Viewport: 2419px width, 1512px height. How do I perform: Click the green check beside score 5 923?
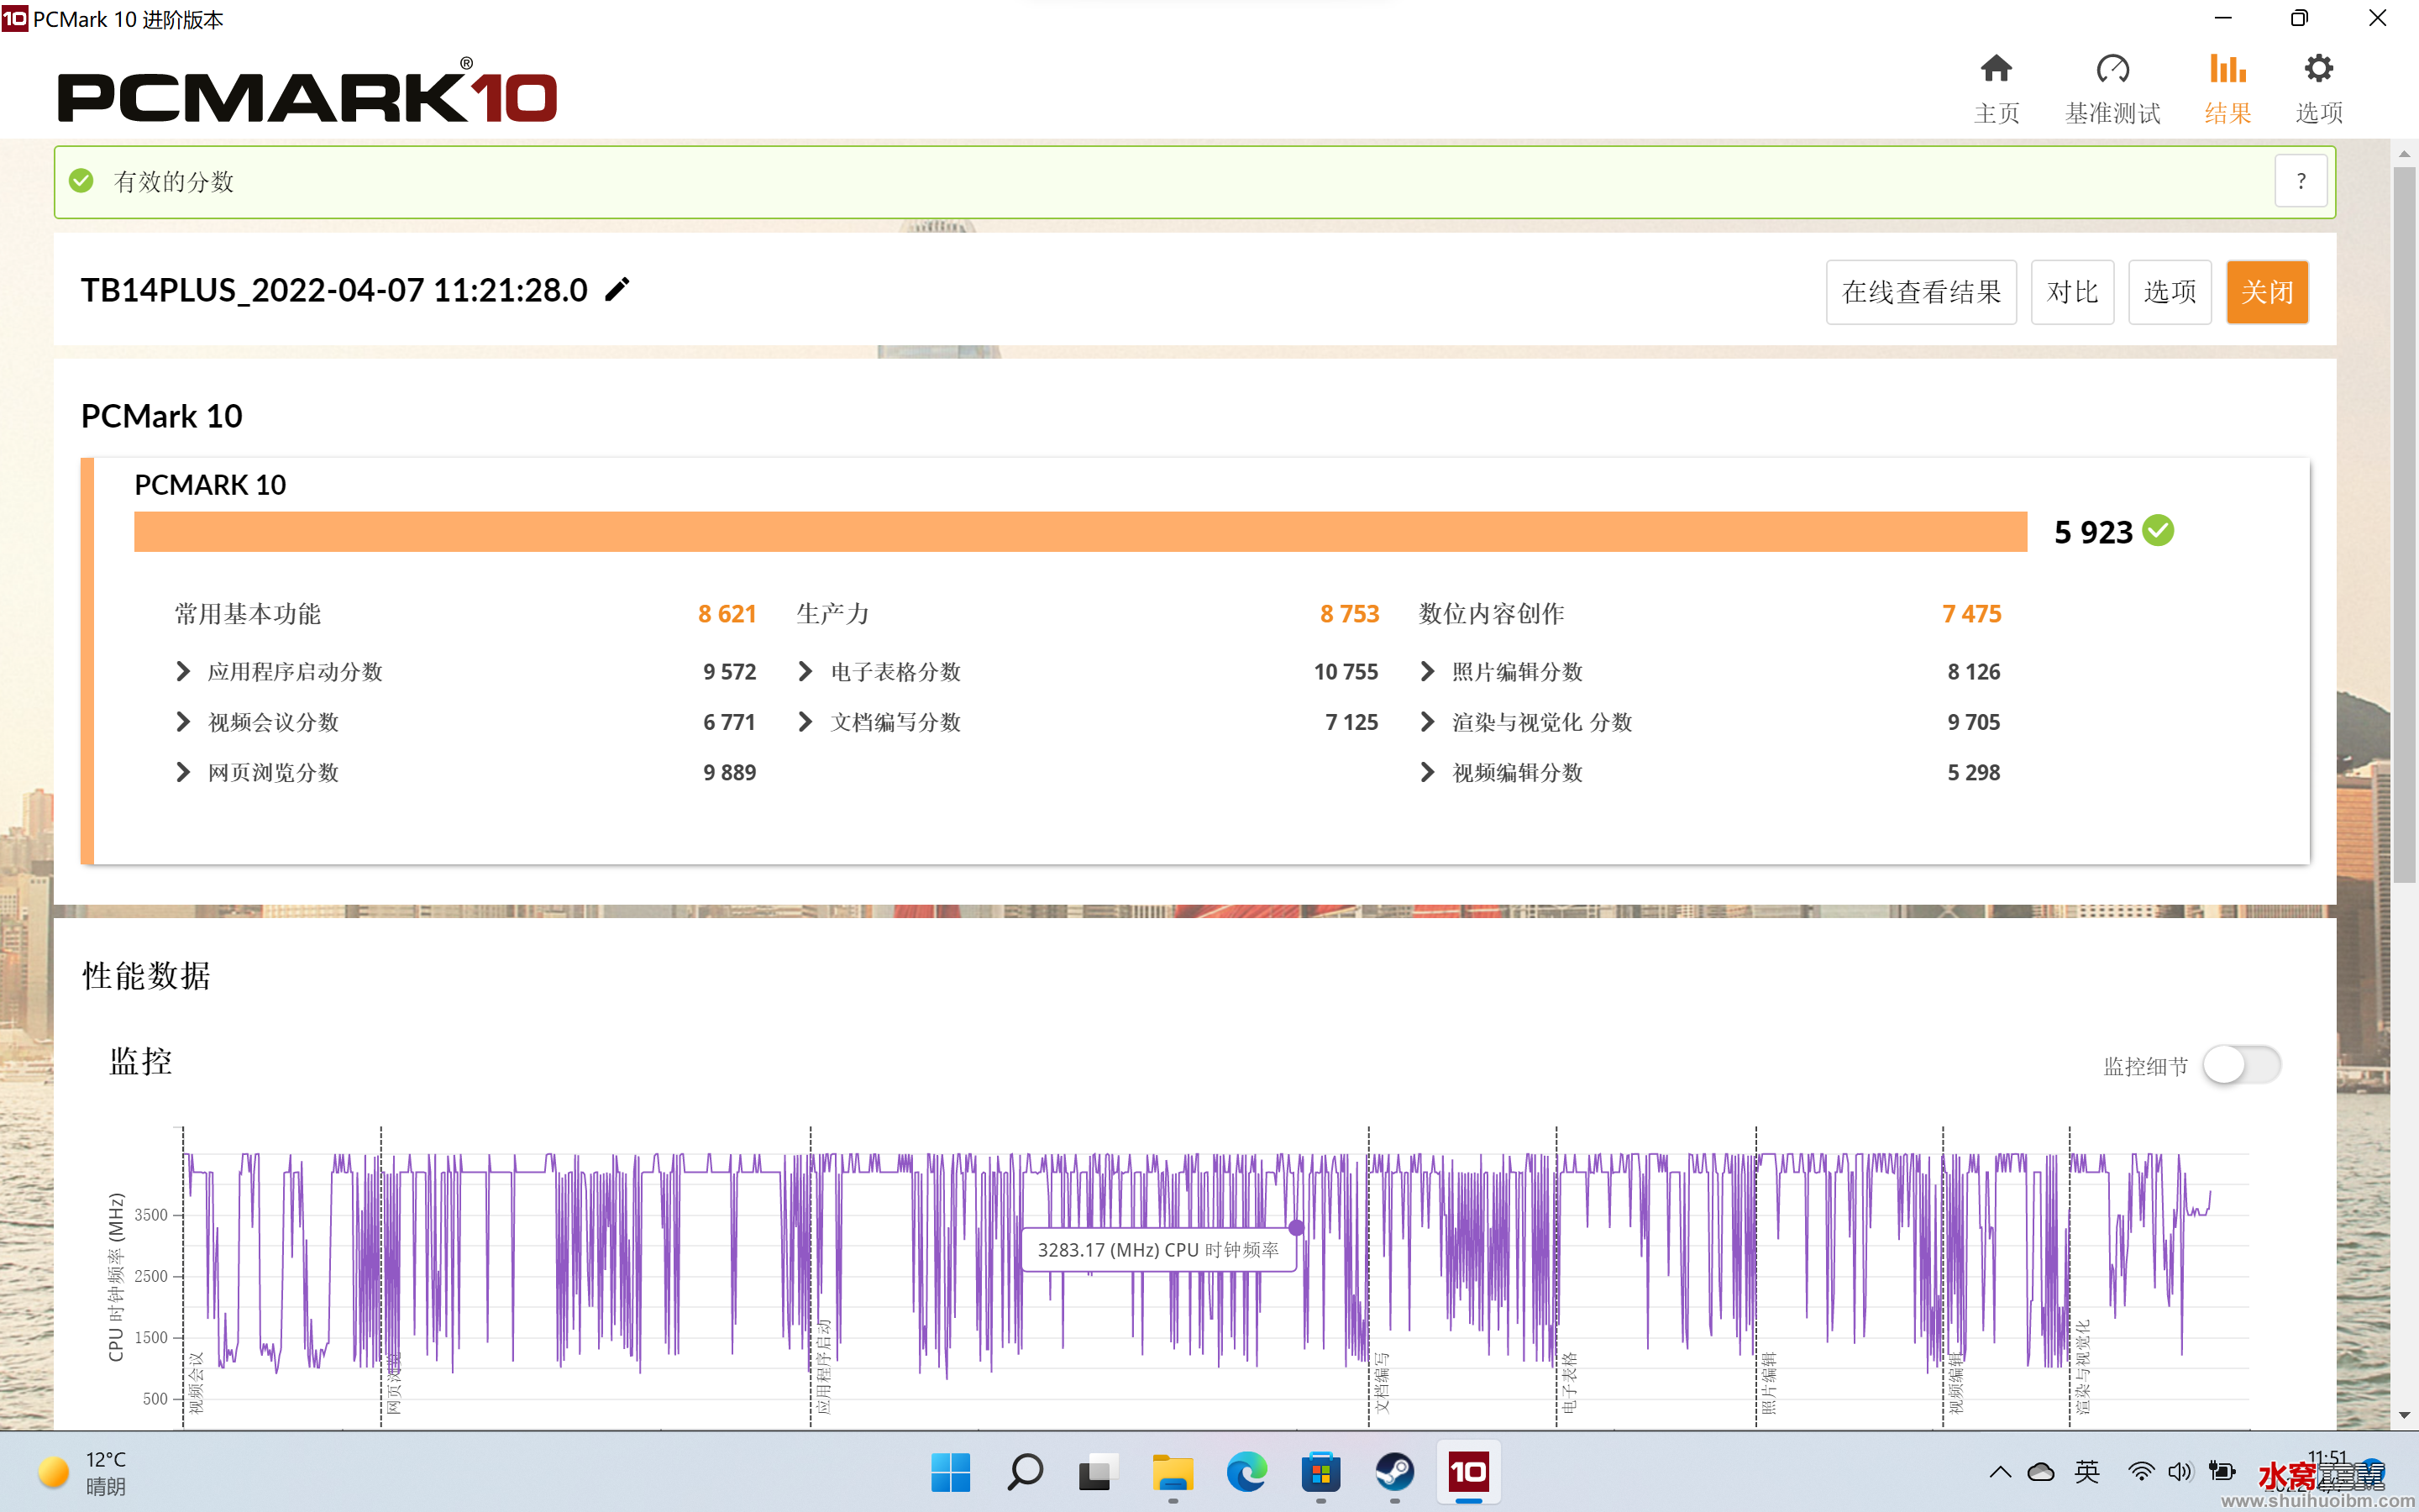point(2158,531)
